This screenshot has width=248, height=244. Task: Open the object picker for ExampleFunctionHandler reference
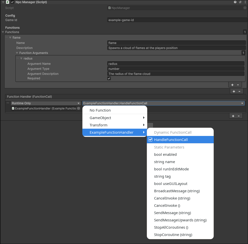pyautogui.click(x=78, y=108)
